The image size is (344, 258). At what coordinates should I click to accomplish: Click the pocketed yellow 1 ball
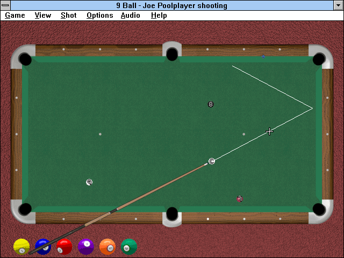[x=21, y=247]
